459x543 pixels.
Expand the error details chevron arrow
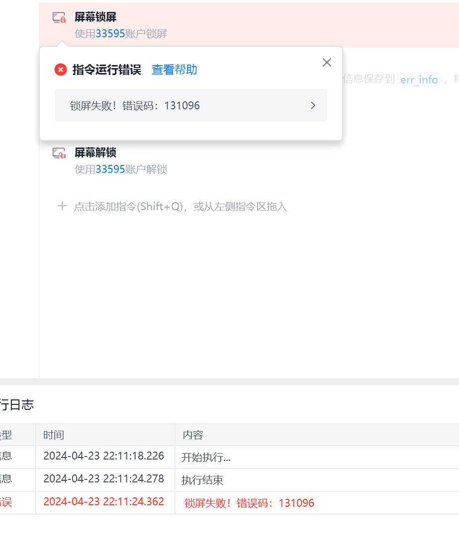313,105
